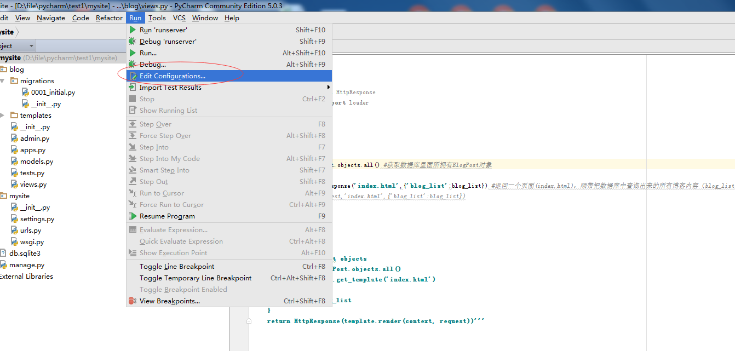This screenshot has width=735, height=351.
Task: Open the Tools menu
Action: 157,18
